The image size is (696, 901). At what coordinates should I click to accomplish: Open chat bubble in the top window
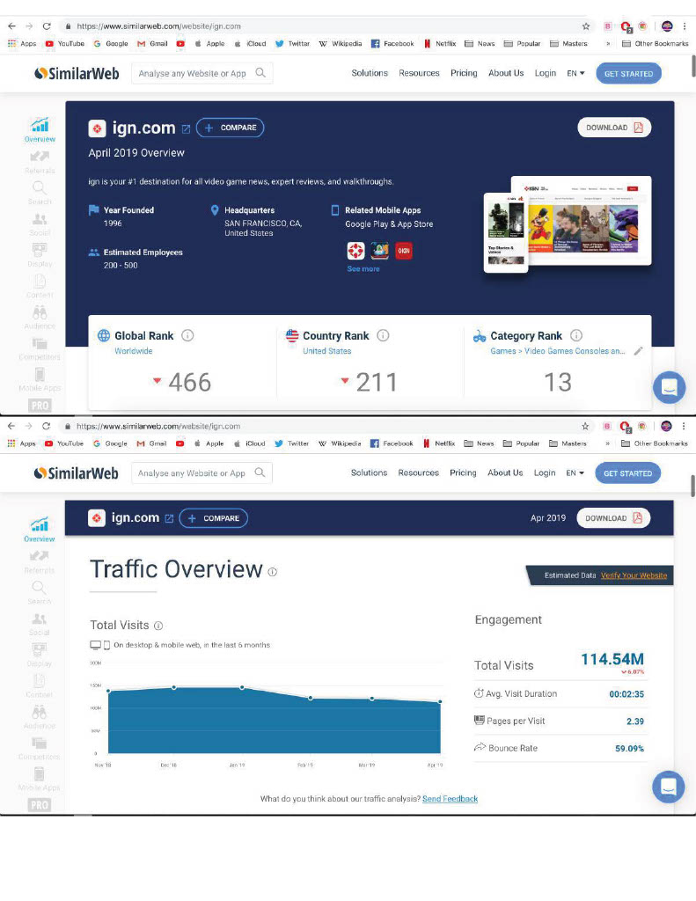(669, 387)
